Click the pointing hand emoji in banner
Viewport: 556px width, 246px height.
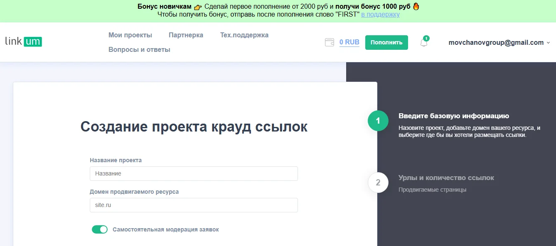coord(198,7)
